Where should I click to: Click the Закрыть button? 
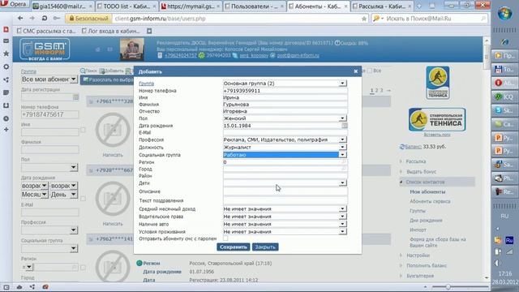click(x=265, y=247)
